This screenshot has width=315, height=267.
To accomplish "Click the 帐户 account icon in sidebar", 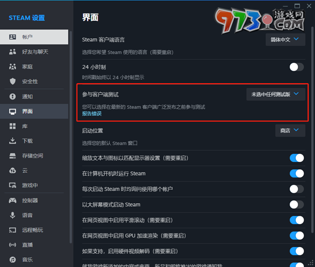I will [x=13, y=37].
